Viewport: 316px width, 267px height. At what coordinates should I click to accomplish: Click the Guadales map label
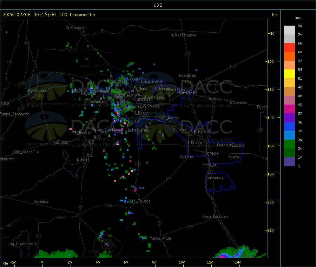click(187, 75)
